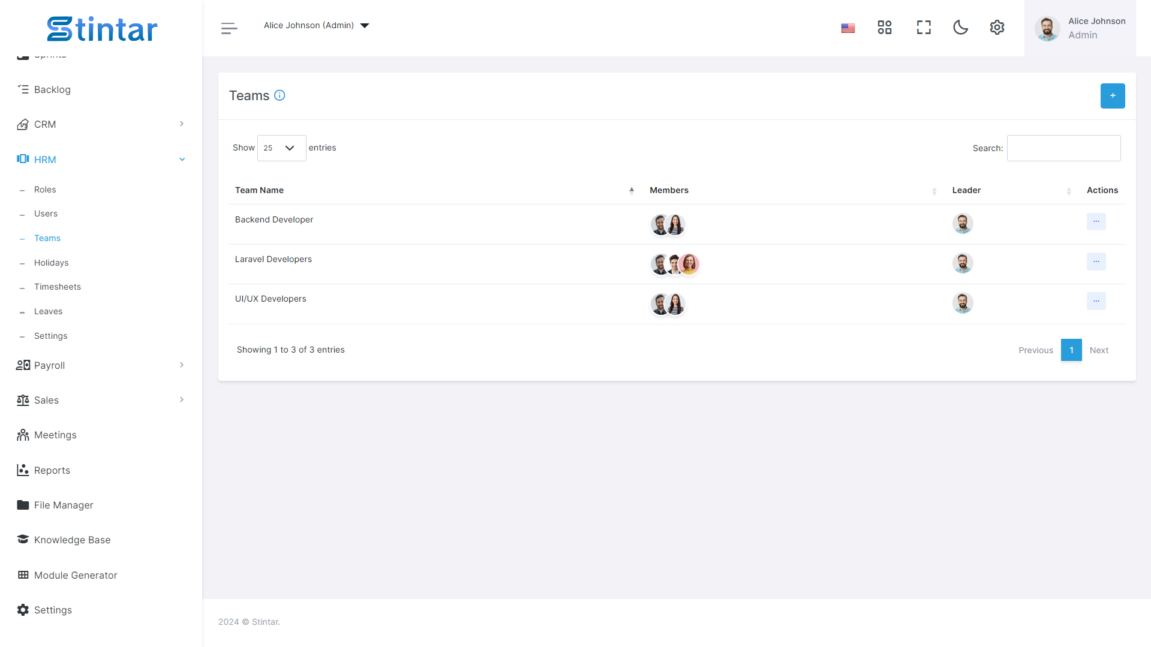The height and width of the screenshot is (647, 1151).
Task: Sort by Team Name column
Action: tap(434, 190)
